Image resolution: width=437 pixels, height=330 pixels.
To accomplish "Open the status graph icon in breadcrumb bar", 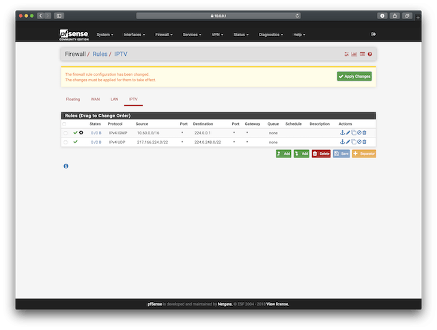I will (x=354, y=54).
